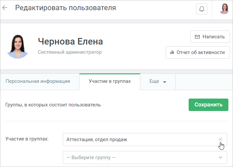
Task: Click the caret arrow beside Еще
Action: coord(165,82)
